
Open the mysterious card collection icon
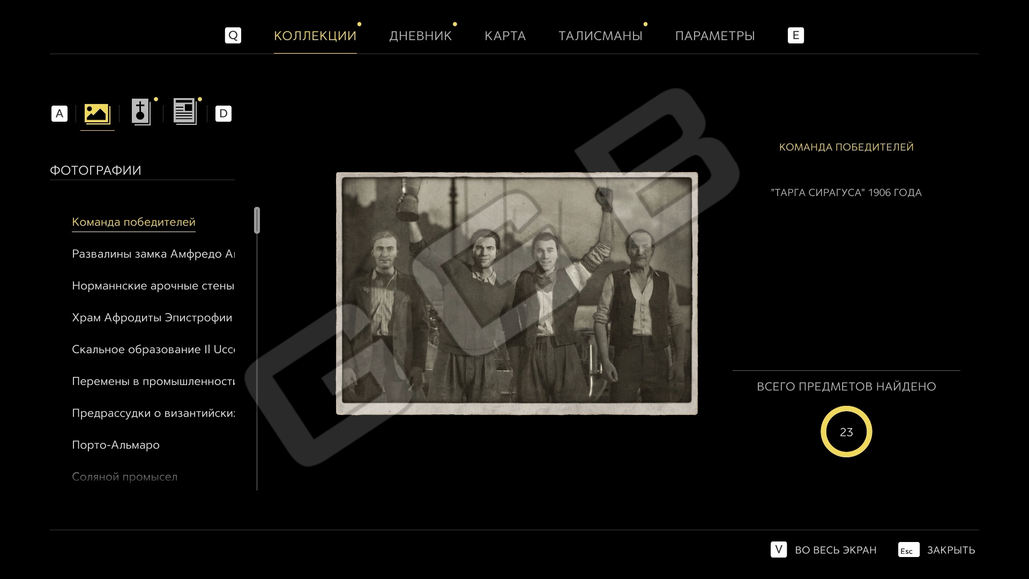(141, 112)
